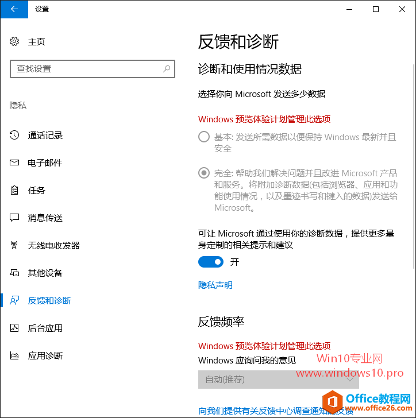
Task: Click the gear icon next to 主页
Action: (14, 41)
